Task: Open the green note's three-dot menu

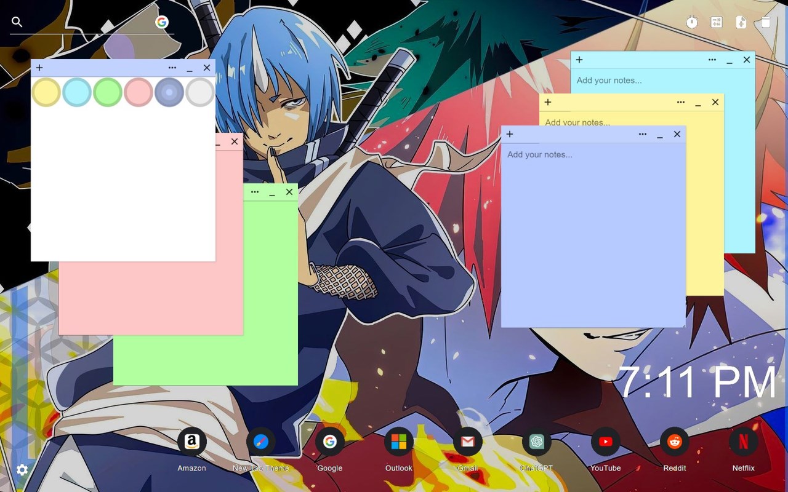Action: coord(255,192)
